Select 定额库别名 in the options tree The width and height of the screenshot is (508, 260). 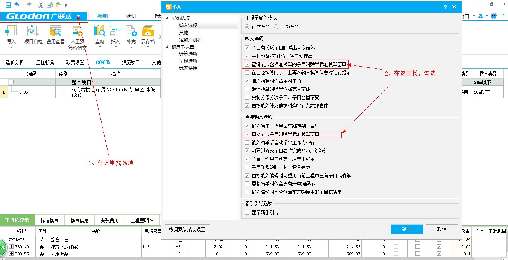coord(190,39)
